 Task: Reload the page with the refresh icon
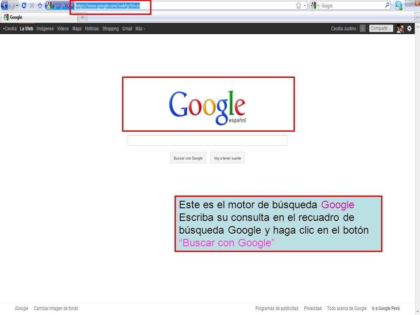click(x=24, y=5)
